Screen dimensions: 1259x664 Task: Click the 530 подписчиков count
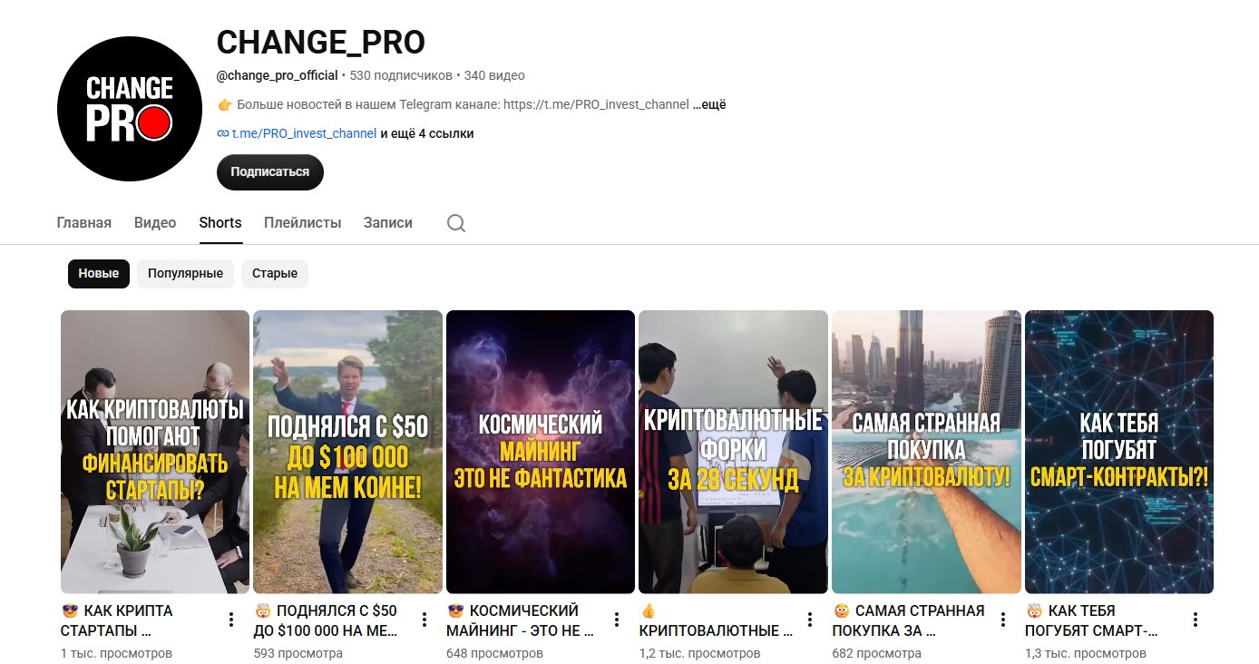pos(400,75)
